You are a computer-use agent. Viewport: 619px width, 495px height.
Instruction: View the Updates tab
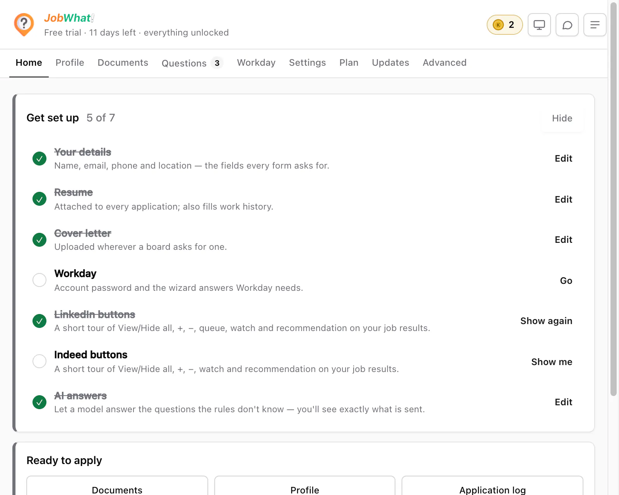pyautogui.click(x=390, y=63)
